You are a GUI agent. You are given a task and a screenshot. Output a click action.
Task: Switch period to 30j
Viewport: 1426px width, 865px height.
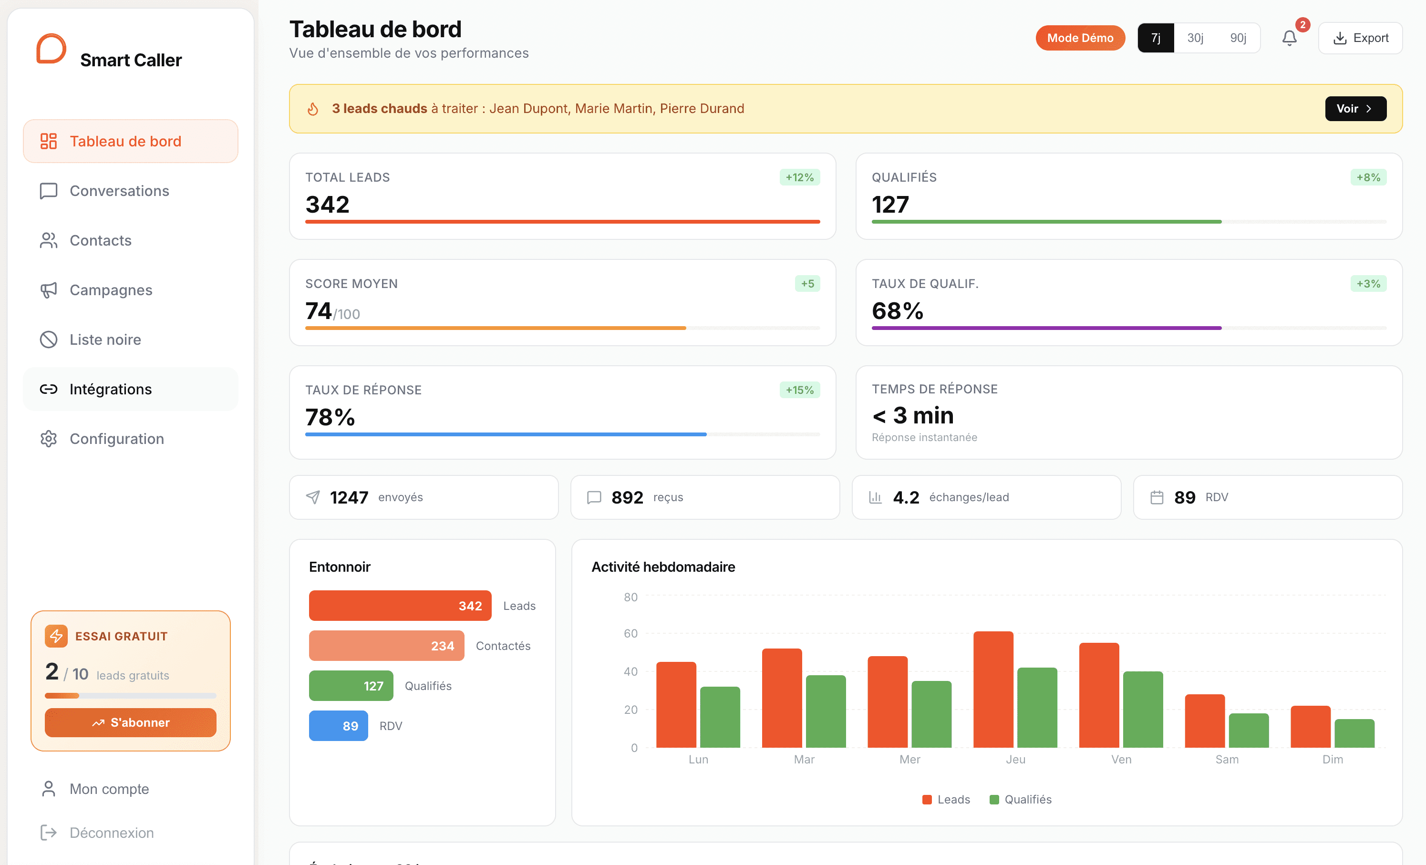click(1195, 38)
